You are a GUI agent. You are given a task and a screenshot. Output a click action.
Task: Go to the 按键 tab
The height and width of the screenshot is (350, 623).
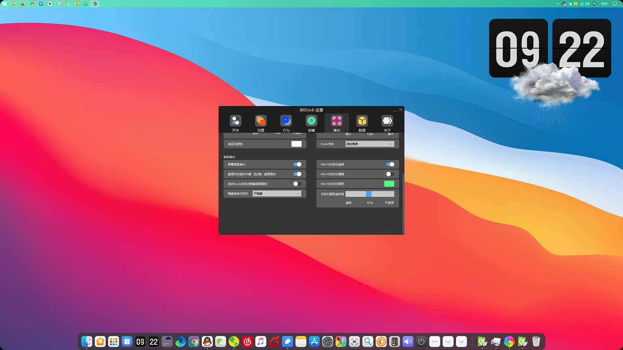(311, 123)
